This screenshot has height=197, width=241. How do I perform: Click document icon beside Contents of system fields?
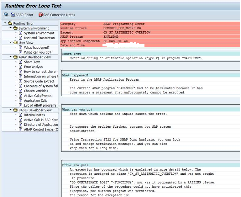coord(21,86)
